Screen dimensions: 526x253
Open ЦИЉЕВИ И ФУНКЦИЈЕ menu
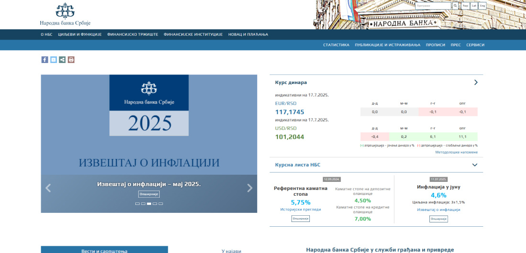(80, 34)
